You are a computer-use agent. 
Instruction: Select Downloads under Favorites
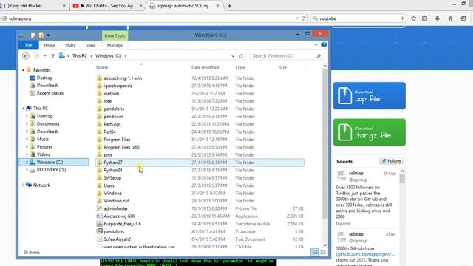coord(47,86)
